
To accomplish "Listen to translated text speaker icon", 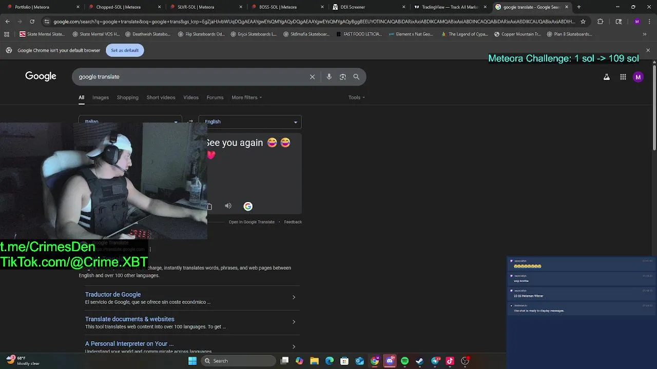I will pos(228,206).
